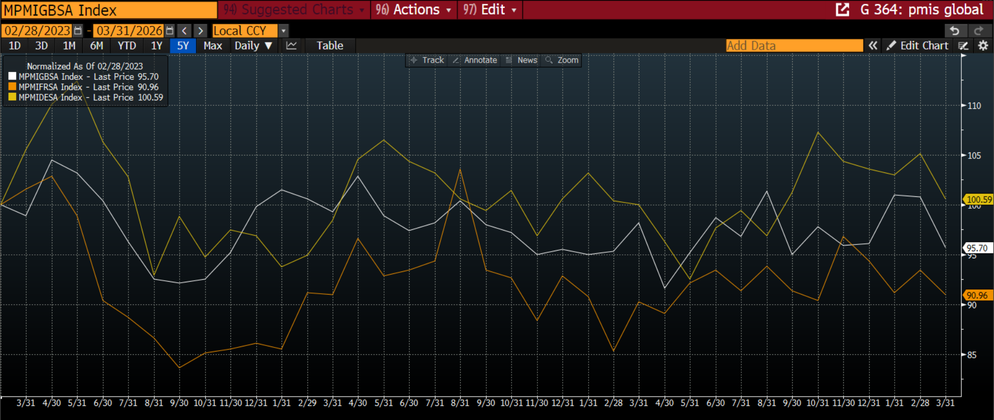Click the Add Data input field
Screen dimensions: 994x420
794,46
